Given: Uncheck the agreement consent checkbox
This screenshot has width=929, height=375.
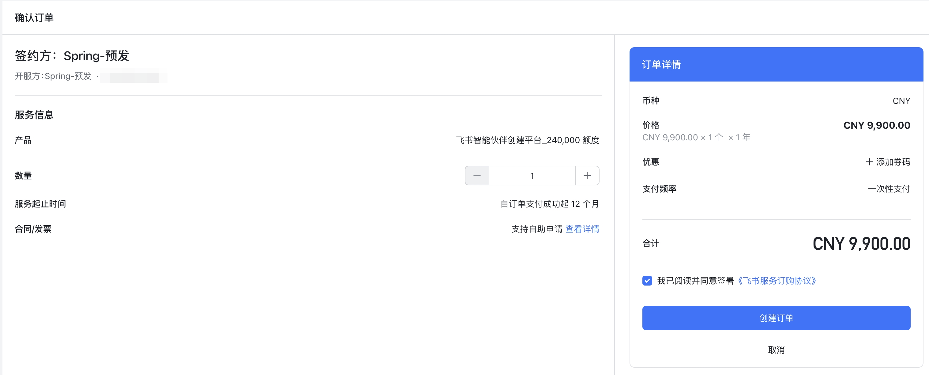Looking at the screenshot, I should click(x=647, y=280).
